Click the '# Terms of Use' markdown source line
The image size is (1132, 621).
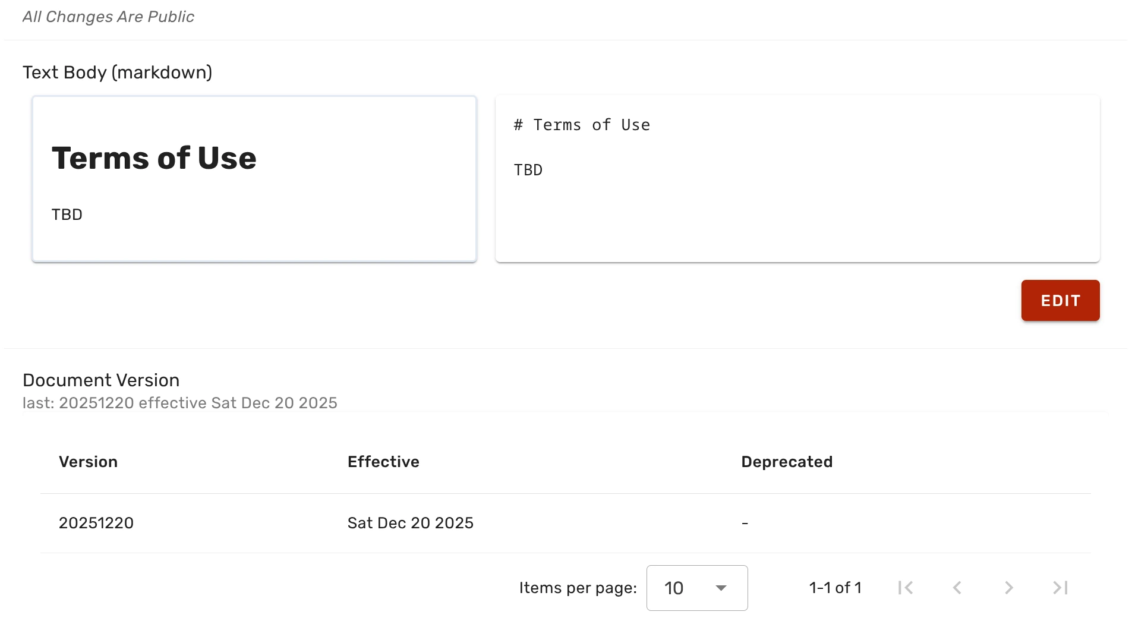point(582,125)
